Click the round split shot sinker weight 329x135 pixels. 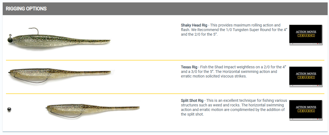pyautogui.click(x=9, y=109)
